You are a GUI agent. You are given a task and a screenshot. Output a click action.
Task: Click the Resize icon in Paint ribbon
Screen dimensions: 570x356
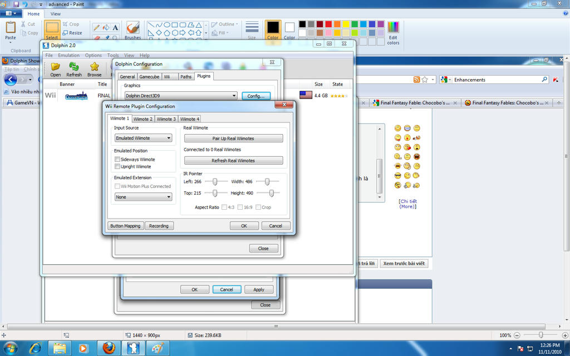[66, 33]
